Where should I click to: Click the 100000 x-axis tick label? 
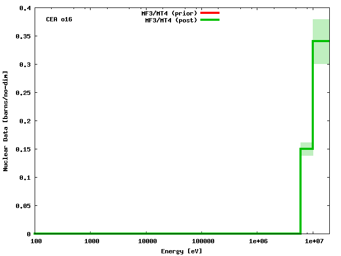[201, 242]
